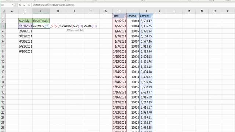Click the 1/22/2021 date cell
Viewport: 235px width, 132px height.
tap(119, 113)
